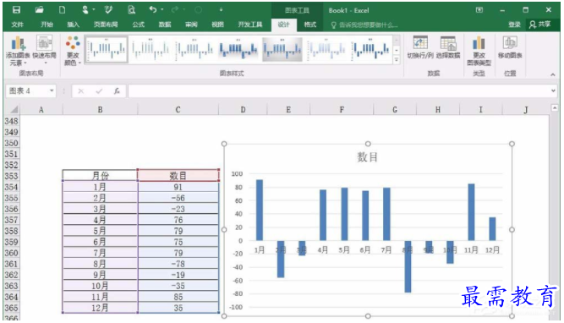The image size is (564, 323).
Task: Click the cell containing -78
Action: pos(178,264)
